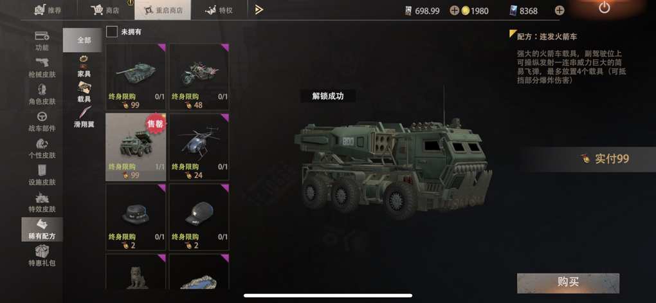Select the helicopter recipe priced 24
Viewport: 656px width, 303px height.
tap(199, 147)
